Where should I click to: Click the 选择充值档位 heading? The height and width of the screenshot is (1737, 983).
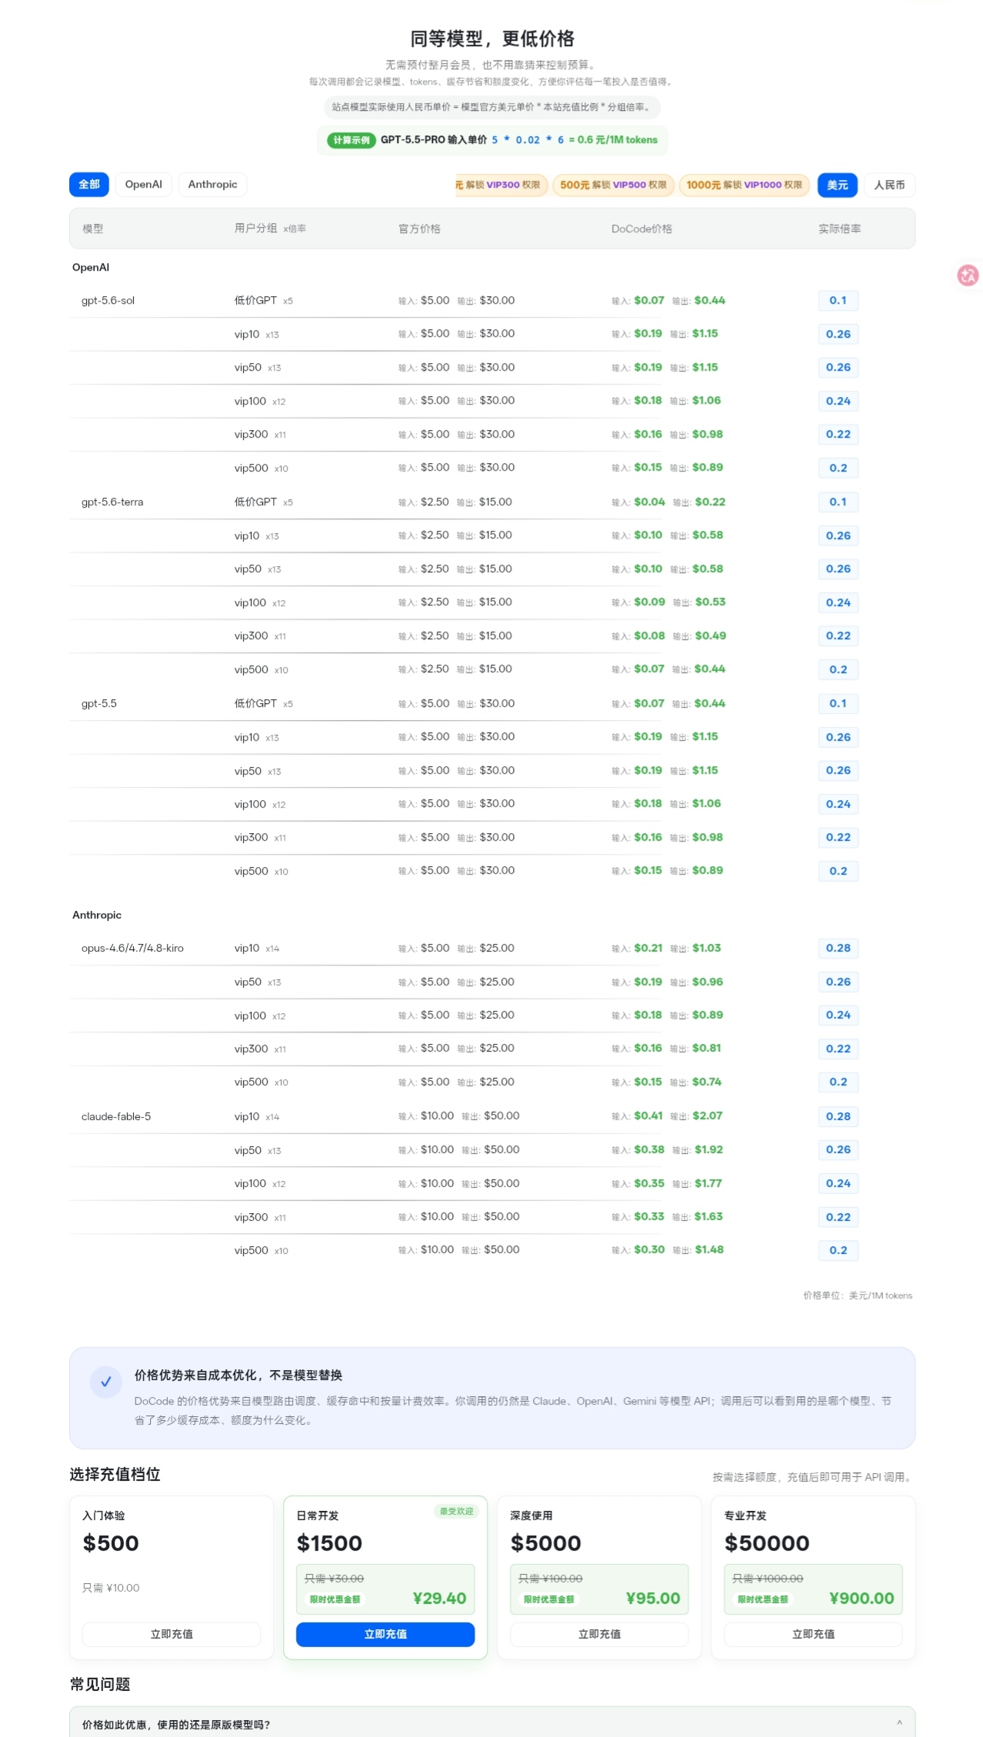pos(115,1475)
